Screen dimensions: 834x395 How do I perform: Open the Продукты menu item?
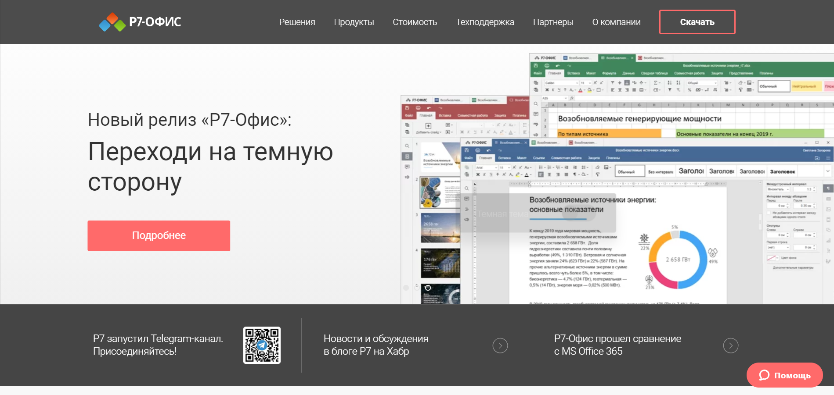pos(354,22)
